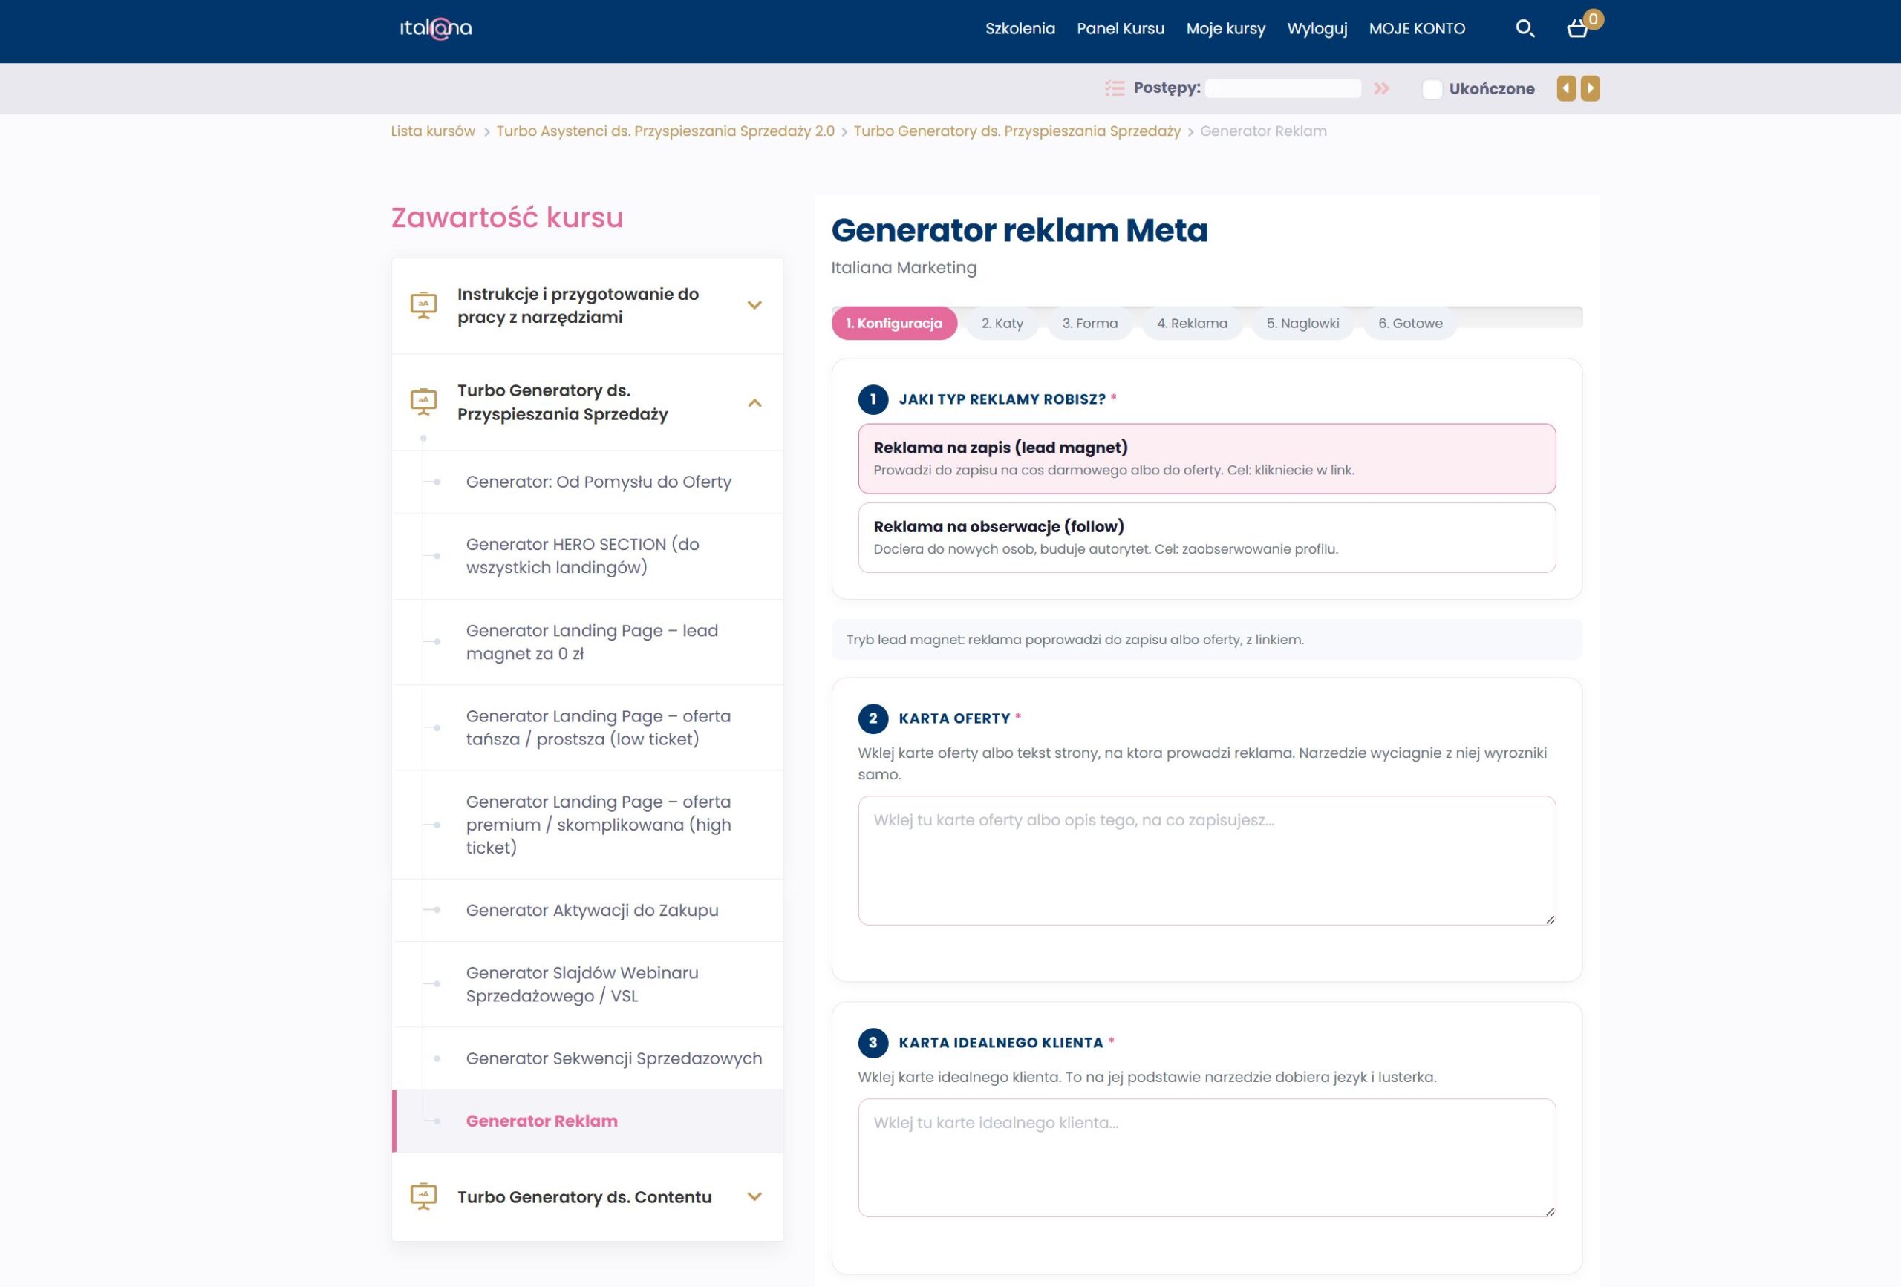Image resolution: width=1901 pixels, height=1287 pixels.
Task: Expand Turbo Generatory ds. Contentu chevron
Action: coord(754,1196)
